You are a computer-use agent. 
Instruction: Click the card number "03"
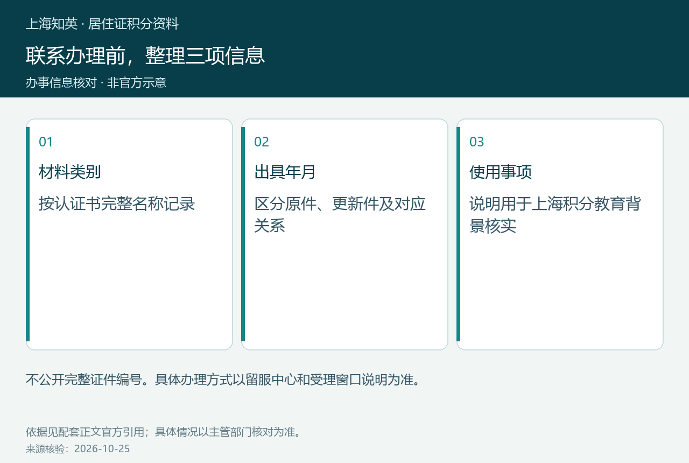[x=477, y=142]
